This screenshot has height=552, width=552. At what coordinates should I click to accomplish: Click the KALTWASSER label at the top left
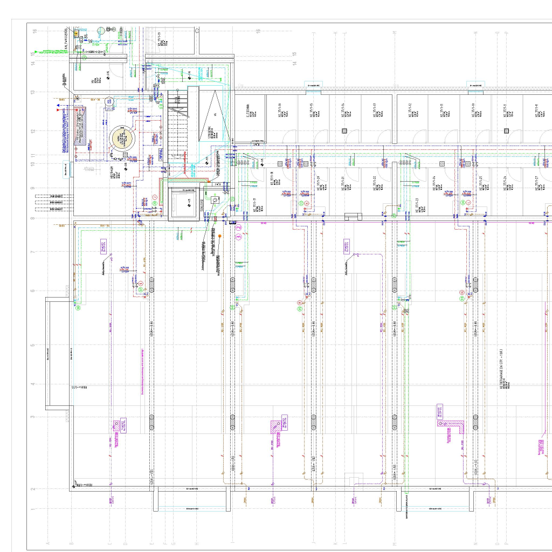tap(66, 39)
